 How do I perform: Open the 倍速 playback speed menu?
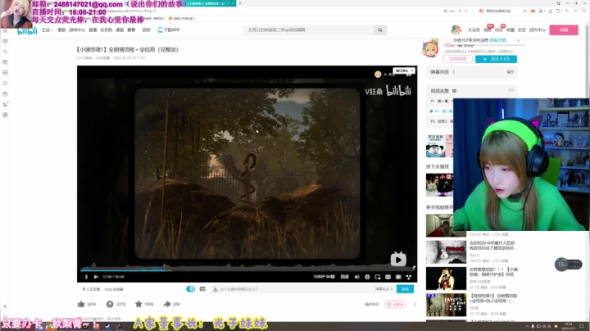345,277
